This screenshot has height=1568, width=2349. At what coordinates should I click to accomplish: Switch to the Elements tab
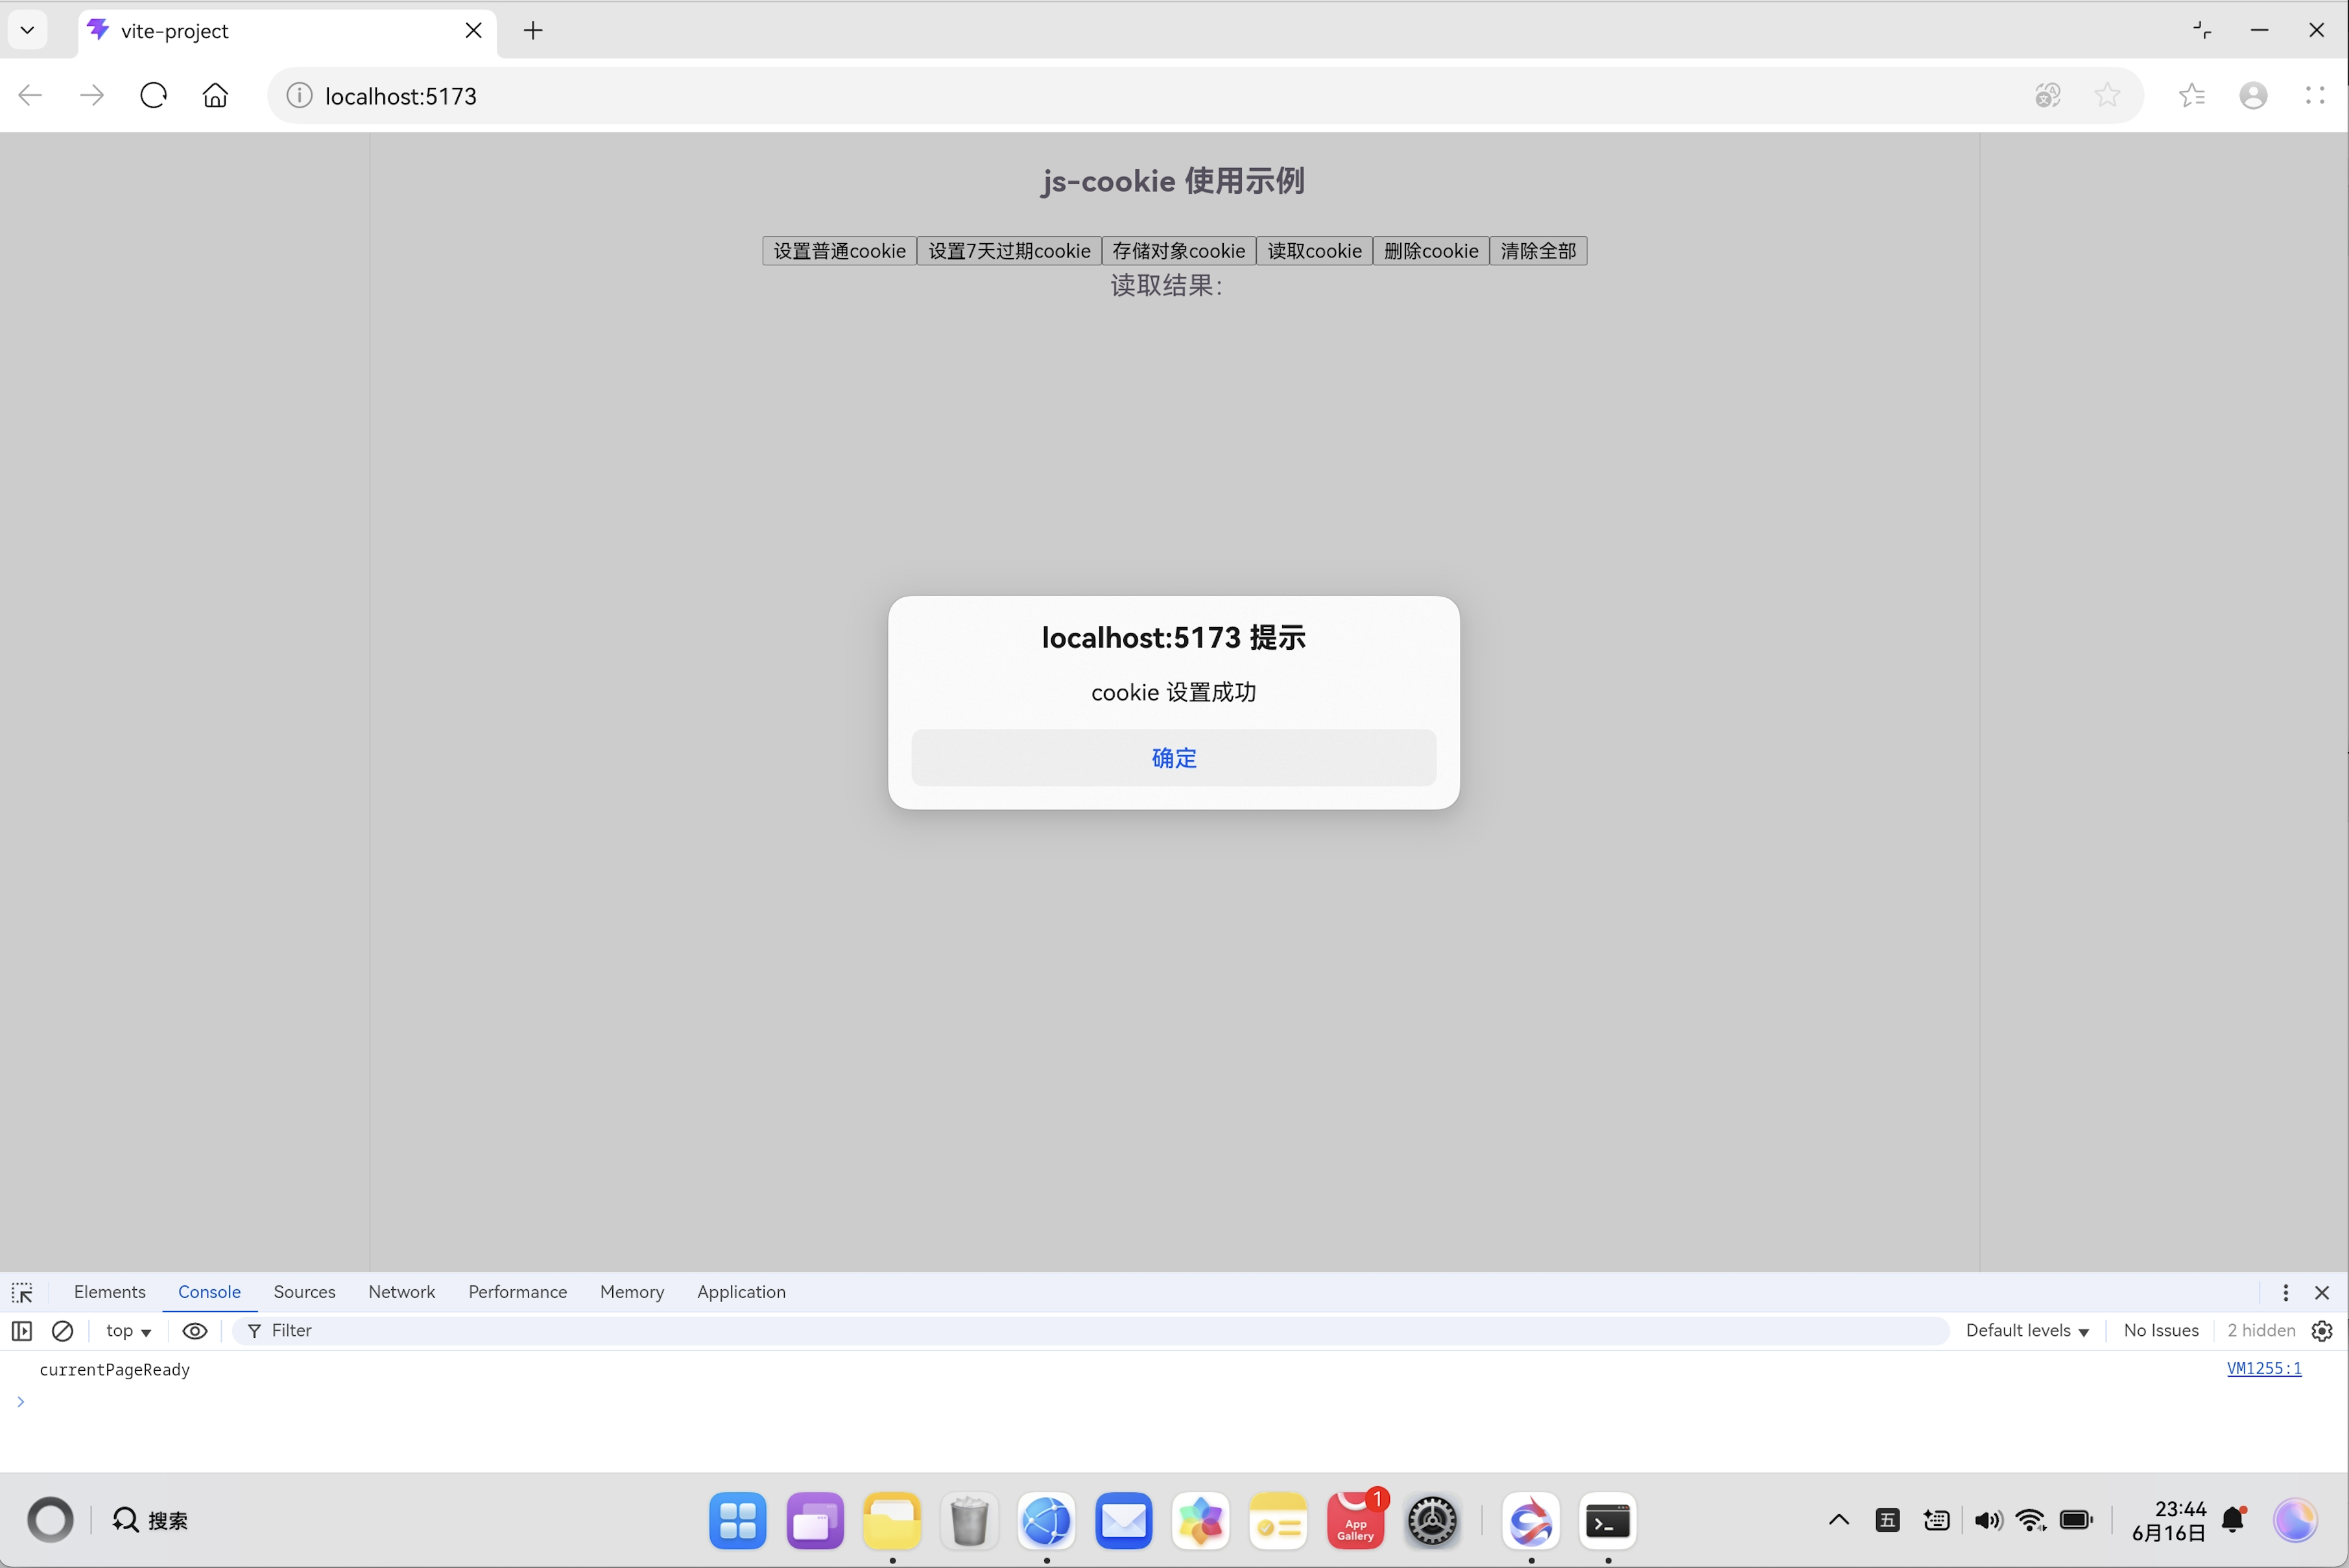(109, 1292)
